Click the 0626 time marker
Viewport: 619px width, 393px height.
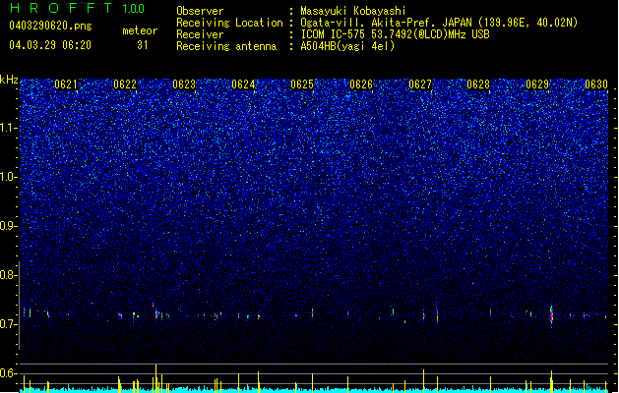(x=361, y=84)
